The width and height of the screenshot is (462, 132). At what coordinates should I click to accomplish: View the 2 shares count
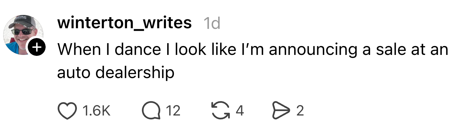click(300, 111)
